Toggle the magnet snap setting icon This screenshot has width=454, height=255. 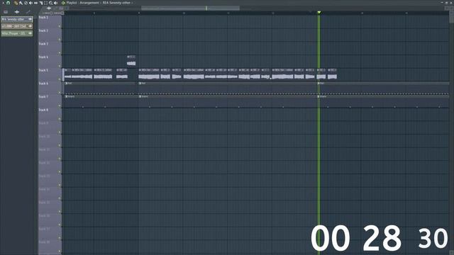tap(8, 3)
